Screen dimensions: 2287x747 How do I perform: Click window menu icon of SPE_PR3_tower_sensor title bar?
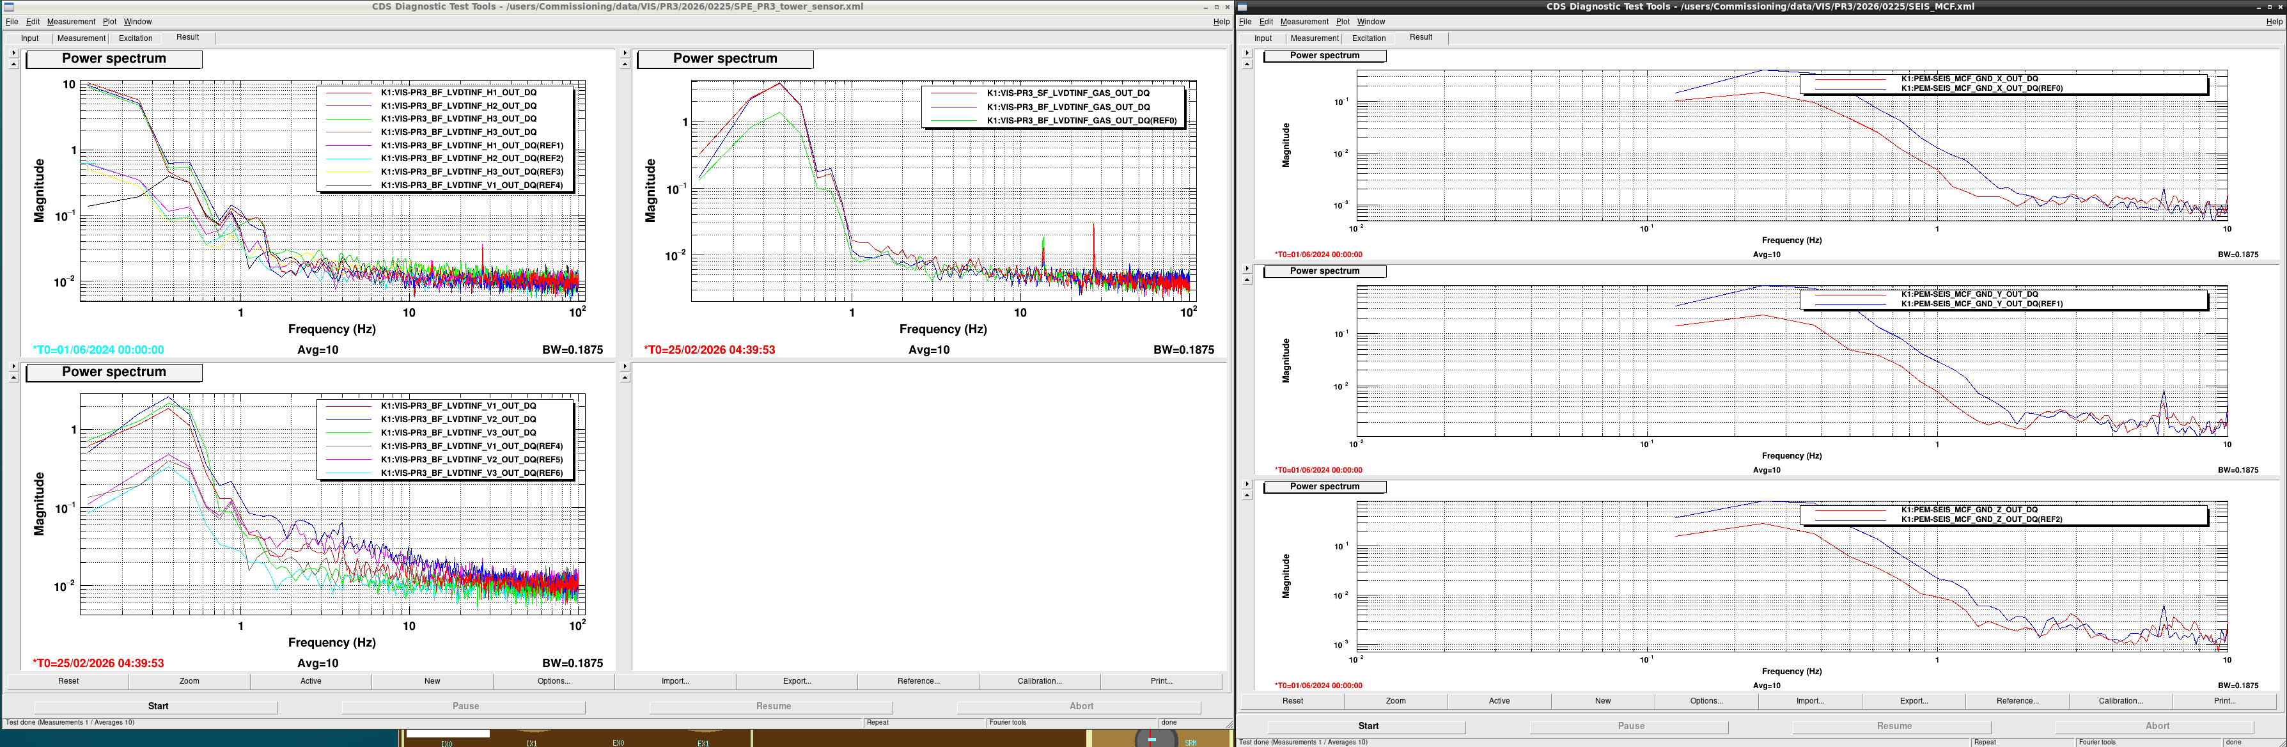pyautogui.click(x=9, y=6)
